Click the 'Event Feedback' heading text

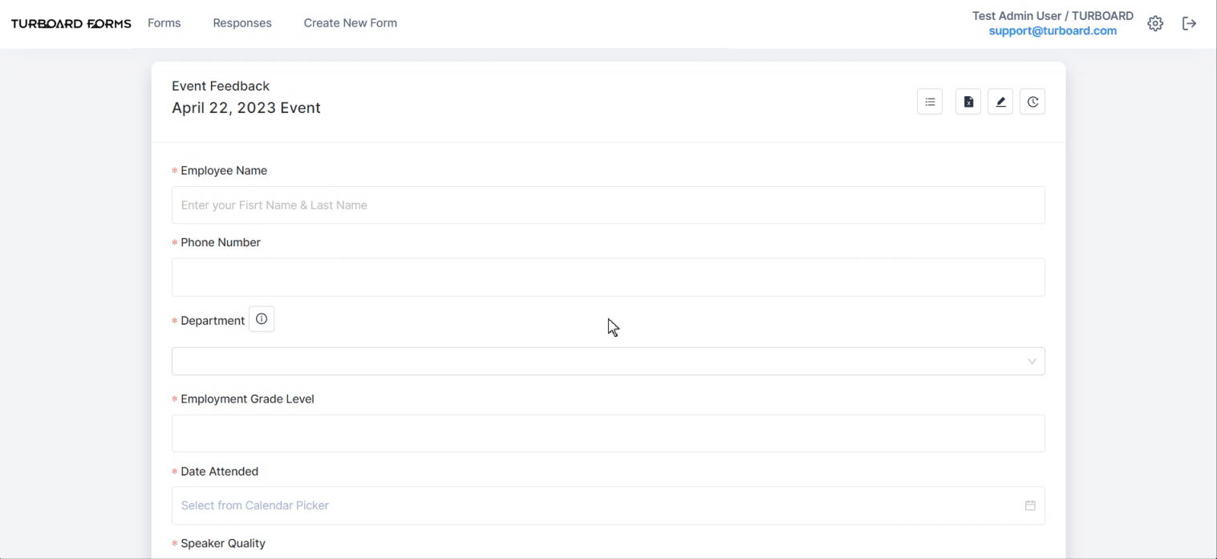pos(221,86)
